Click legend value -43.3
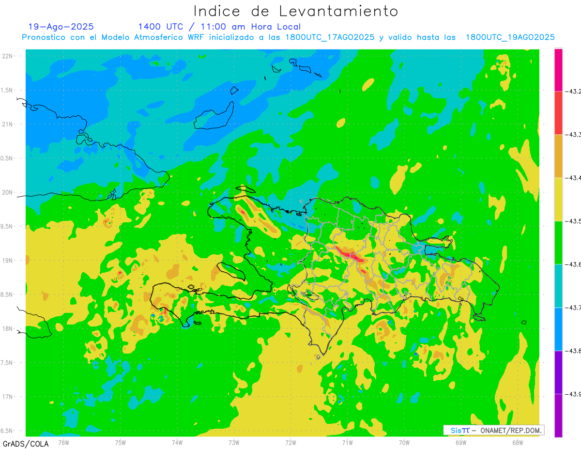This screenshot has height=449, width=581. point(574,134)
